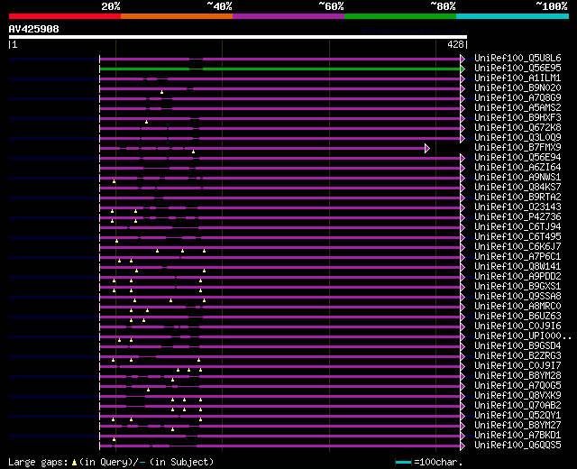Click the yellow gap marker under B9HXF3 row
This screenshot has width=577, height=469.
pyautogui.click(x=146, y=122)
